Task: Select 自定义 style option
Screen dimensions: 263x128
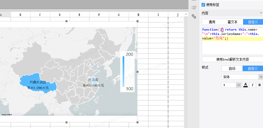Action: pyautogui.click(x=253, y=68)
